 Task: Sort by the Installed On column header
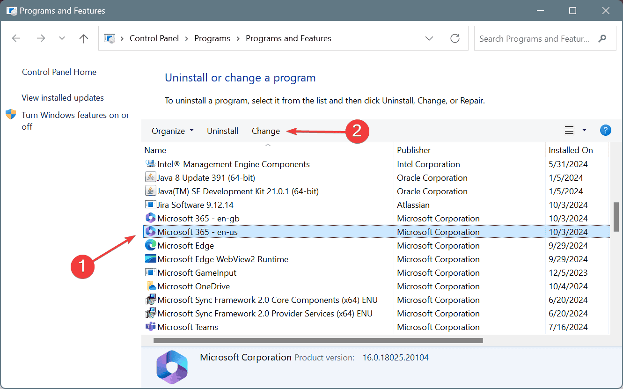pyautogui.click(x=577, y=150)
